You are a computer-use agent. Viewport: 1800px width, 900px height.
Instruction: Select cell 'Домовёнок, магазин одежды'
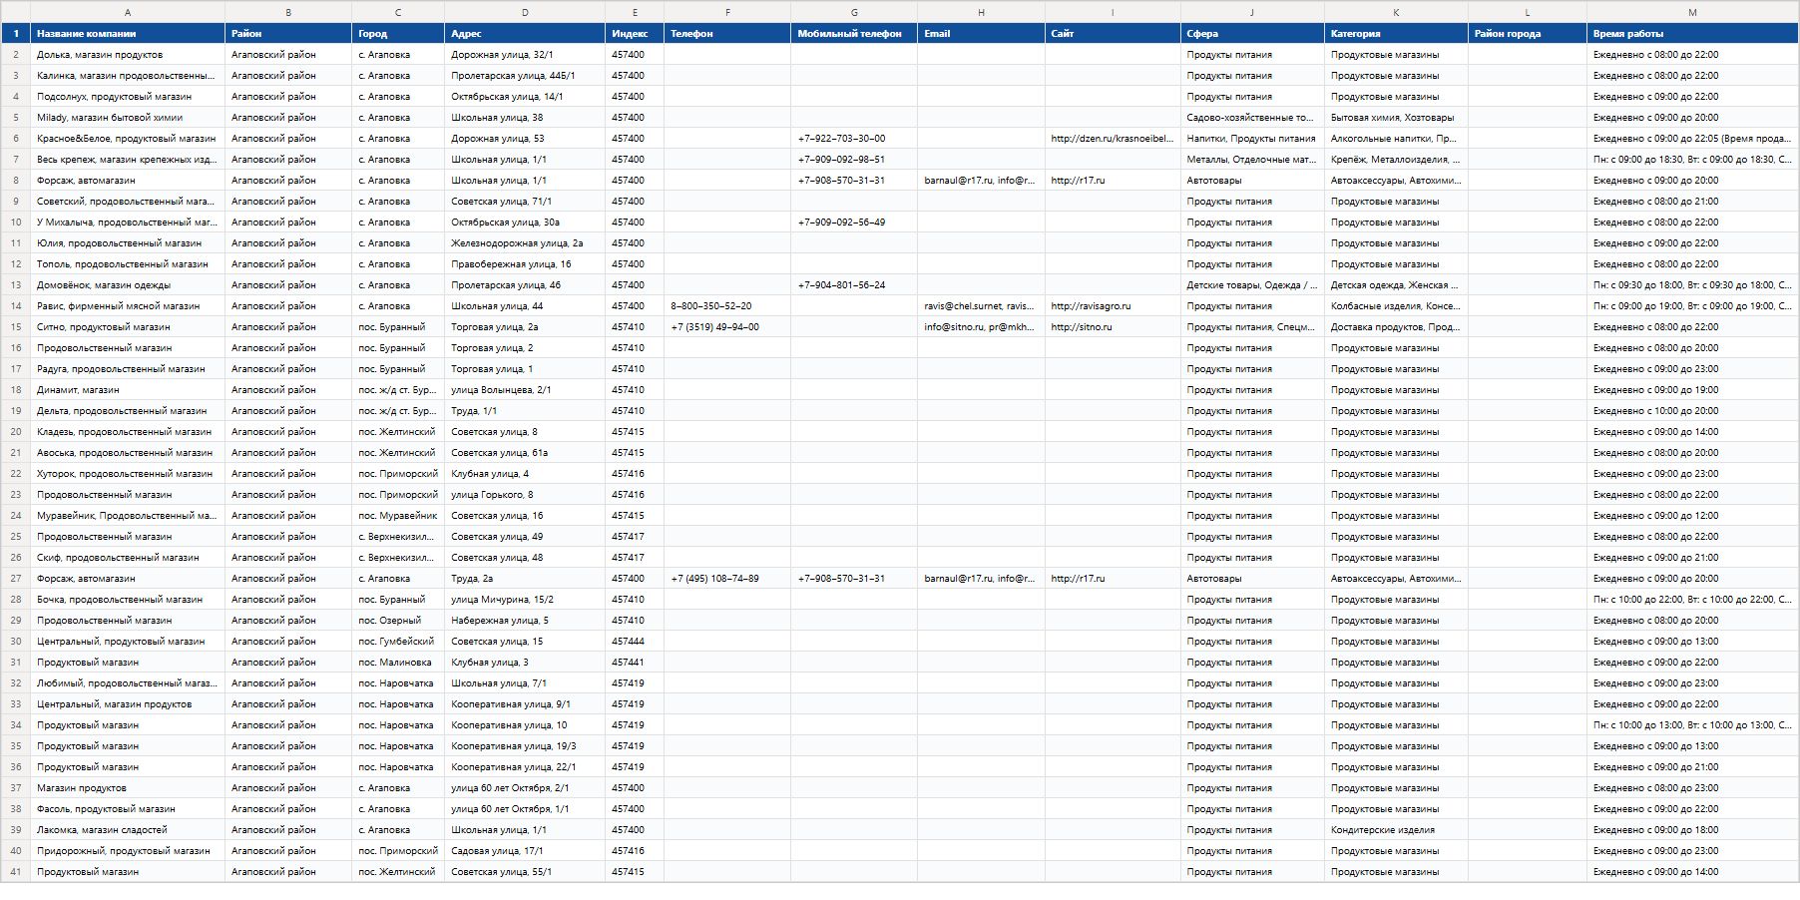pos(128,285)
